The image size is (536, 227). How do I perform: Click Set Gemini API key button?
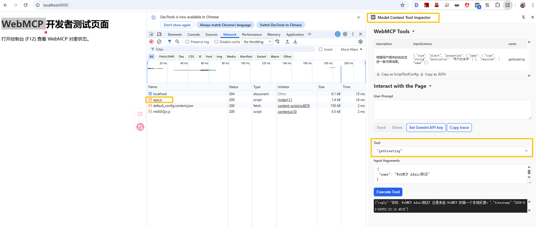(x=426, y=128)
